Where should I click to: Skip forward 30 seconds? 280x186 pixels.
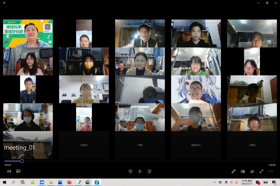click(x=149, y=171)
